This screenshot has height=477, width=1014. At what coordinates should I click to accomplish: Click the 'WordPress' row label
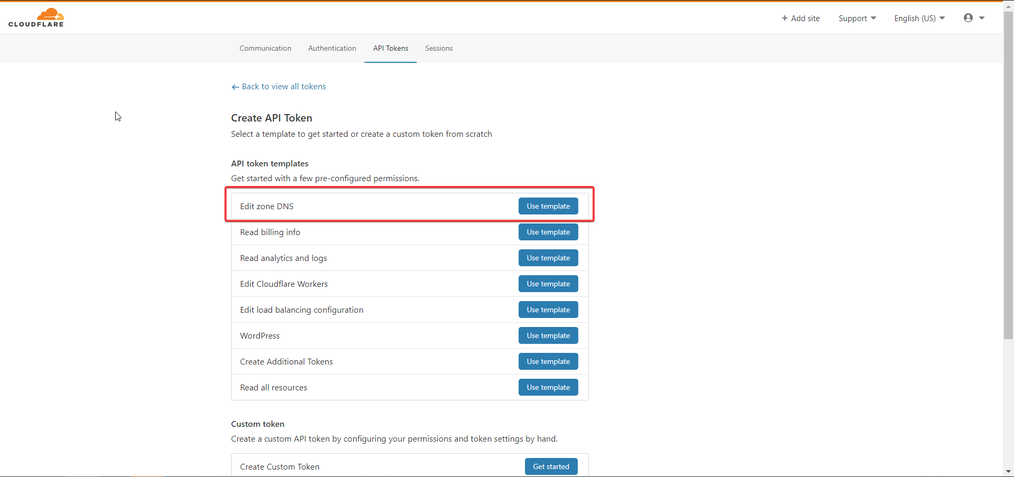(260, 335)
